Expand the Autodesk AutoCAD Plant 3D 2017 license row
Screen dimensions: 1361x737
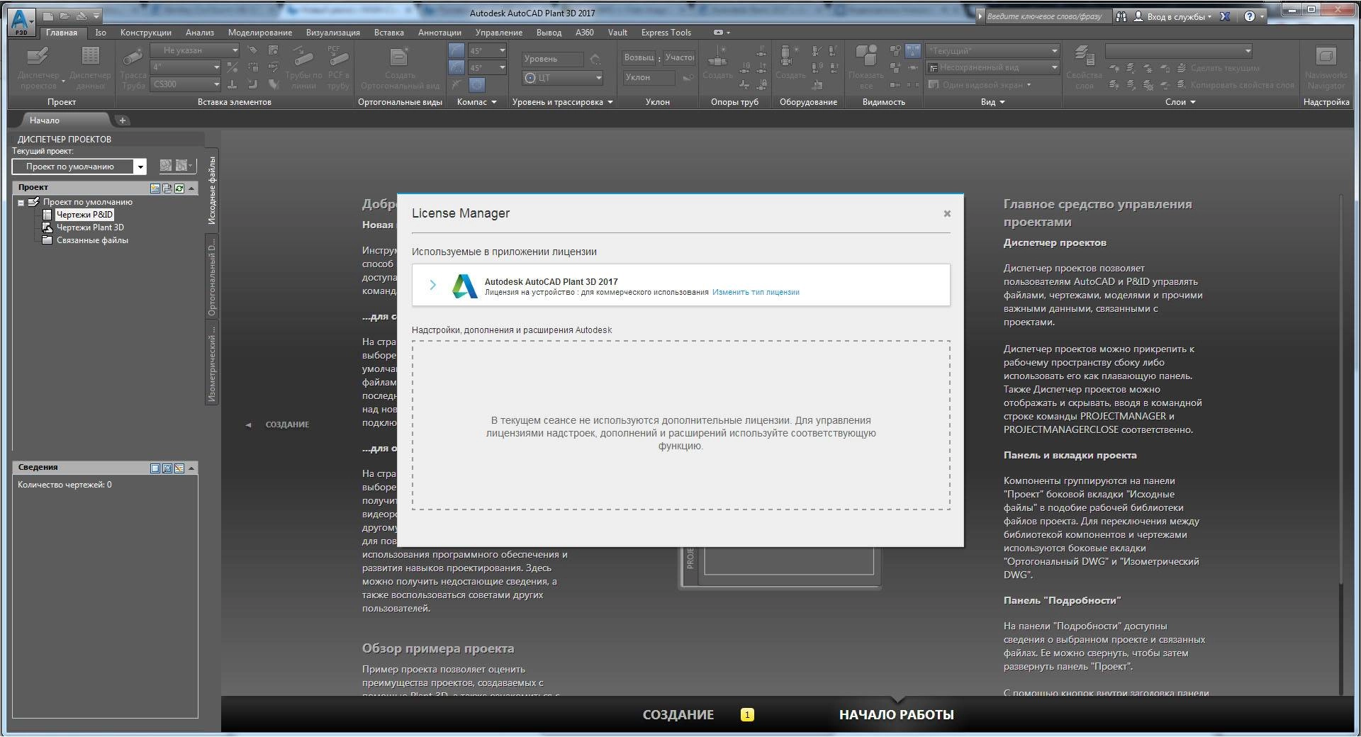click(432, 285)
